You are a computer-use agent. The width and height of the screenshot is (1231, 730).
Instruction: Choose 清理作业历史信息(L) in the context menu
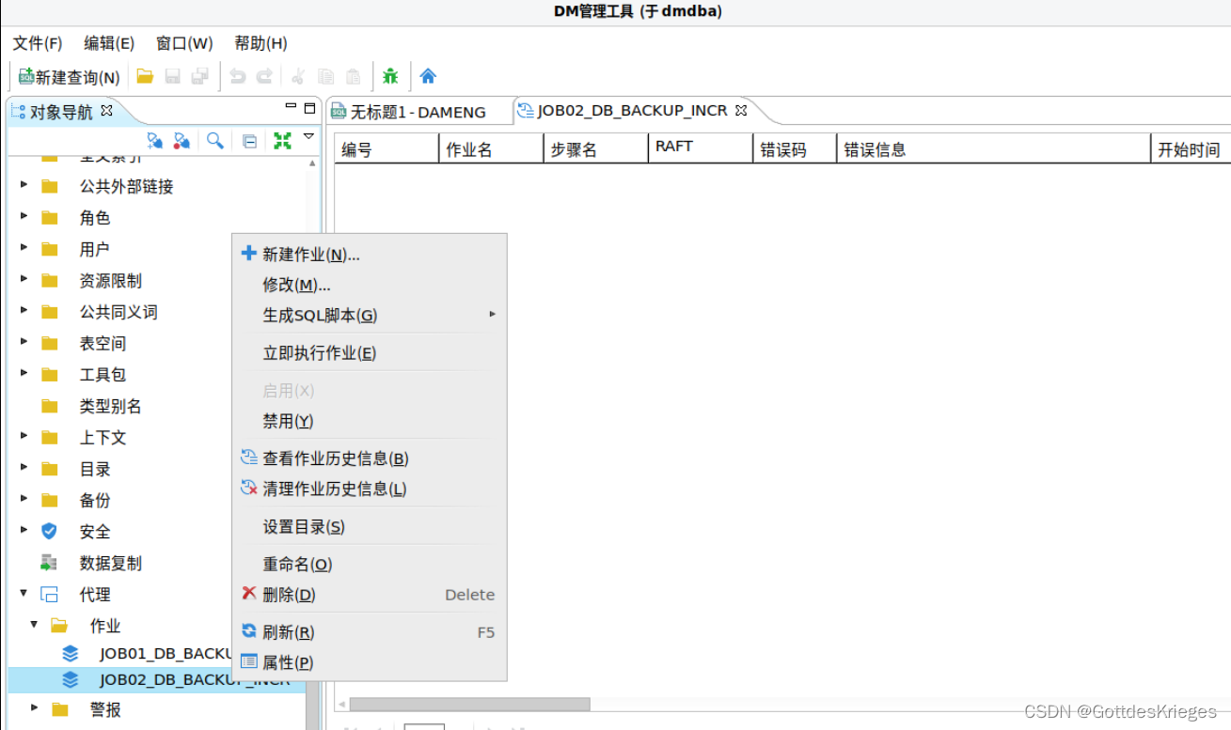click(x=369, y=489)
